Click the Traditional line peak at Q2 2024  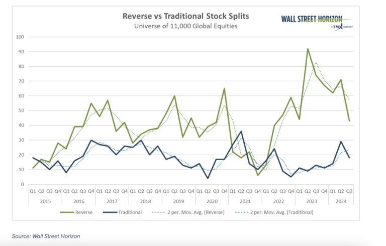pos(341,142)
